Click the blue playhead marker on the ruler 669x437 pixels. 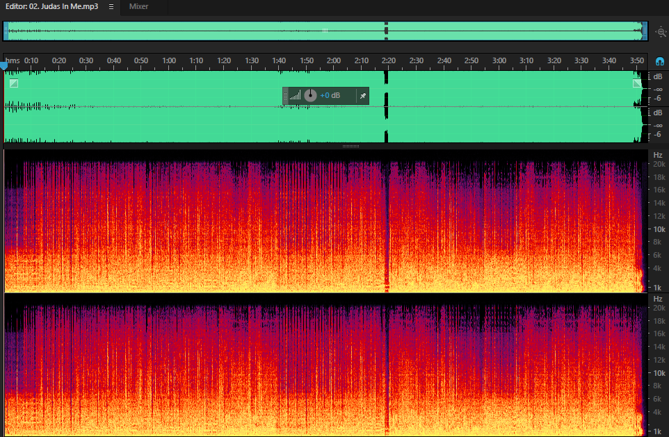(4, 66)
